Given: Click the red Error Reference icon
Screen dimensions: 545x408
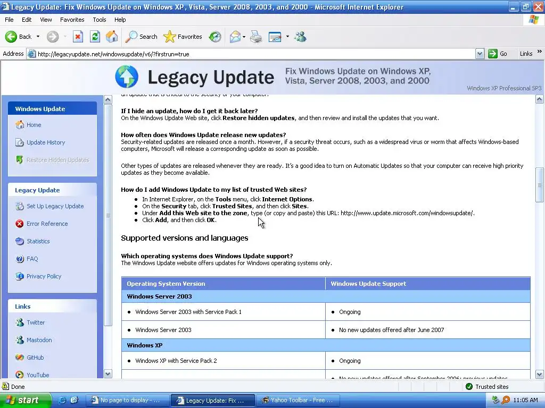Looking at the screenshot, I should (x=20, y=224).
